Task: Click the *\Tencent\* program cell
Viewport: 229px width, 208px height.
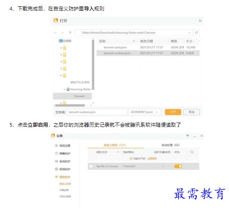Action: click(x=129, y=166)
